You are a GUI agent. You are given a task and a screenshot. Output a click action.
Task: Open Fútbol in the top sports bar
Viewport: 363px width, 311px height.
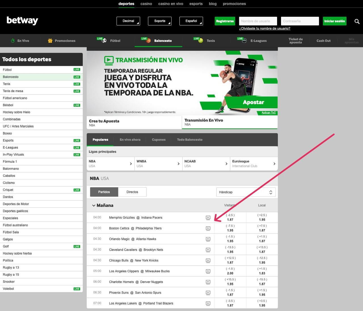click(109, 41)
